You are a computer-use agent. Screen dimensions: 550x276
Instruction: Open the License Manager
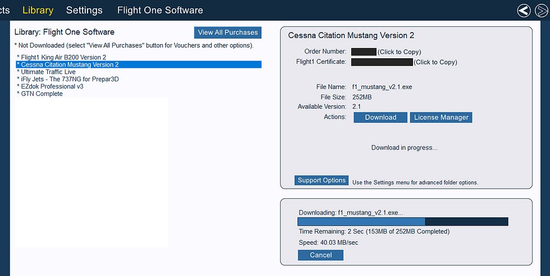click(x=441, y=118)
